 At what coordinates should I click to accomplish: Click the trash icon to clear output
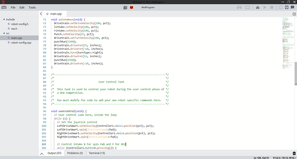click(294, 153)
